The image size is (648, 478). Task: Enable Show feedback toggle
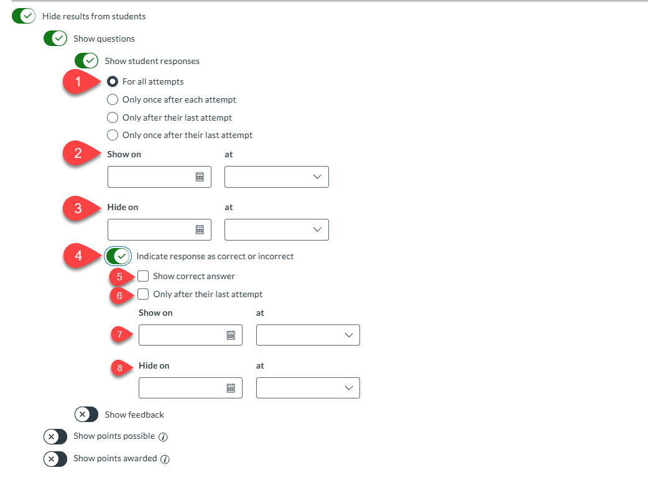point(86,415)
